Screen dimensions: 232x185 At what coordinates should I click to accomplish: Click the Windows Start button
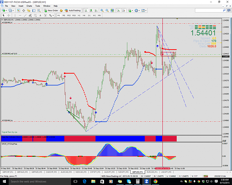click(x=4, y=181)
